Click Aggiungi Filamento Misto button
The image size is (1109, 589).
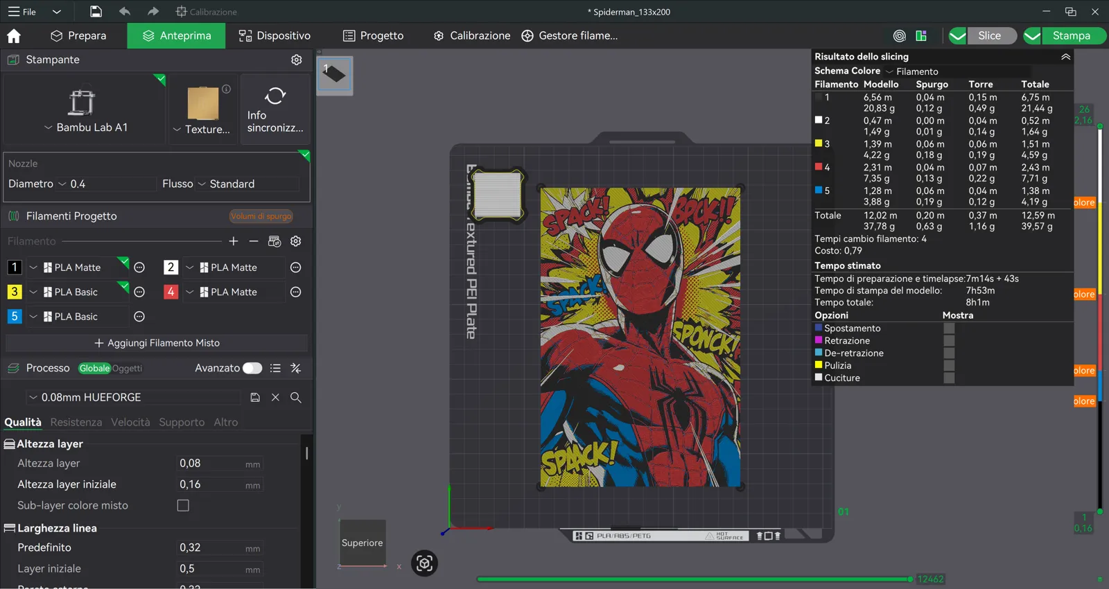point(157,343)
